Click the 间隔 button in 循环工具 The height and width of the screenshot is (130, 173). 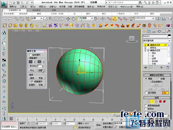(x=41, y=70)
